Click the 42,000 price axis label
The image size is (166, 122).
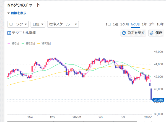click(x=158, y=77)
